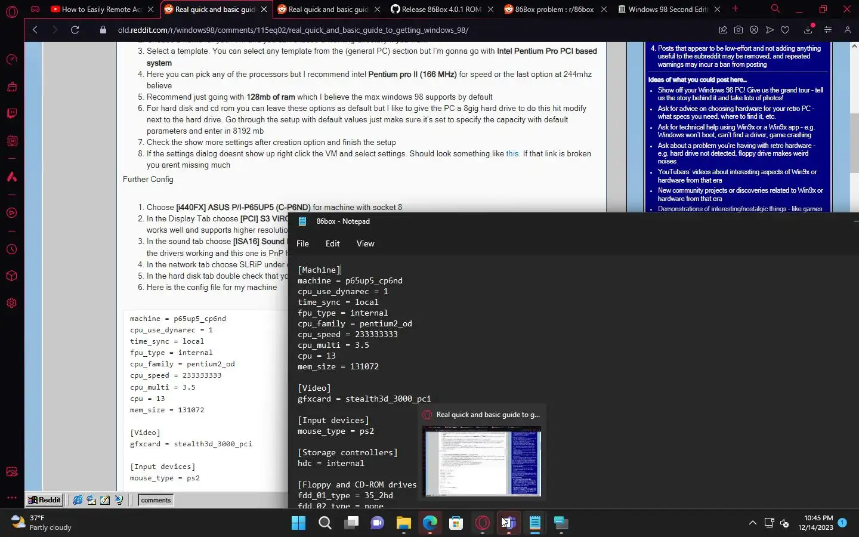Close the 86Box problem tab
The image size is (859, 537).
604,10
